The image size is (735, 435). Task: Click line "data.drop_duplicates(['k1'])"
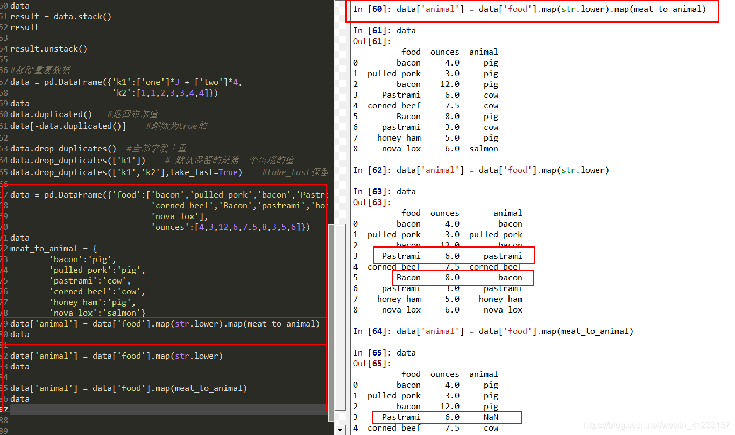[77, 160]
